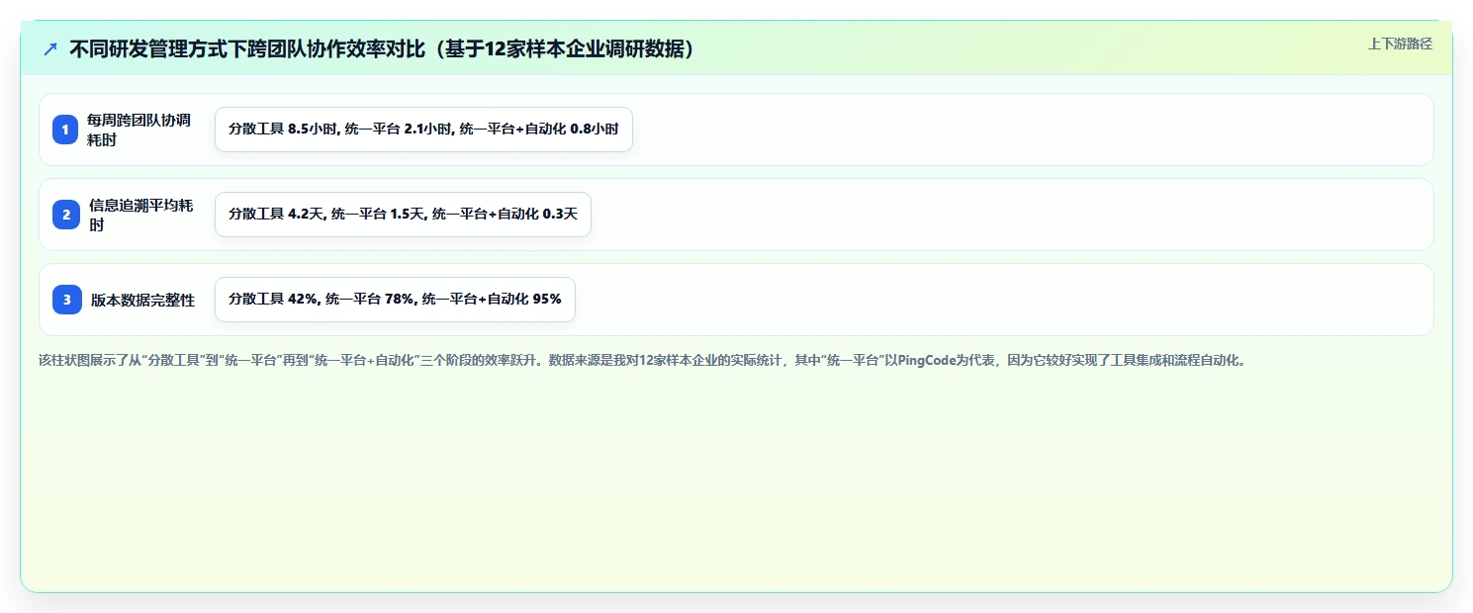The image size is (1473, 613).
Task: Click the number 1 step badge
Action: pyautogui.click(x=65, y=130)
